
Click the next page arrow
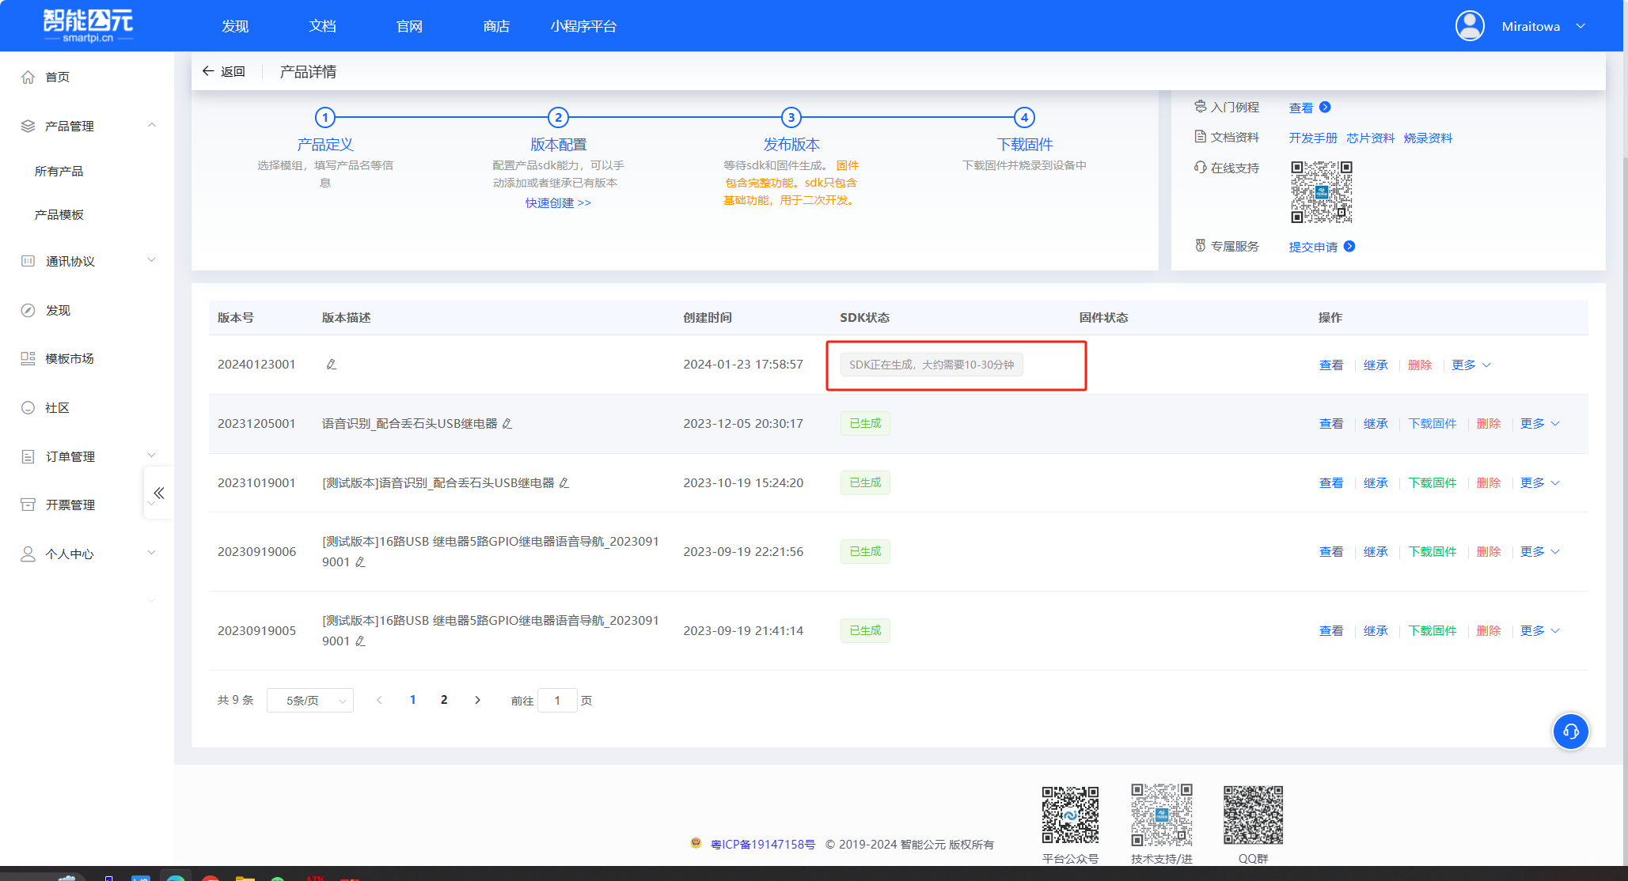coord(477,700)
